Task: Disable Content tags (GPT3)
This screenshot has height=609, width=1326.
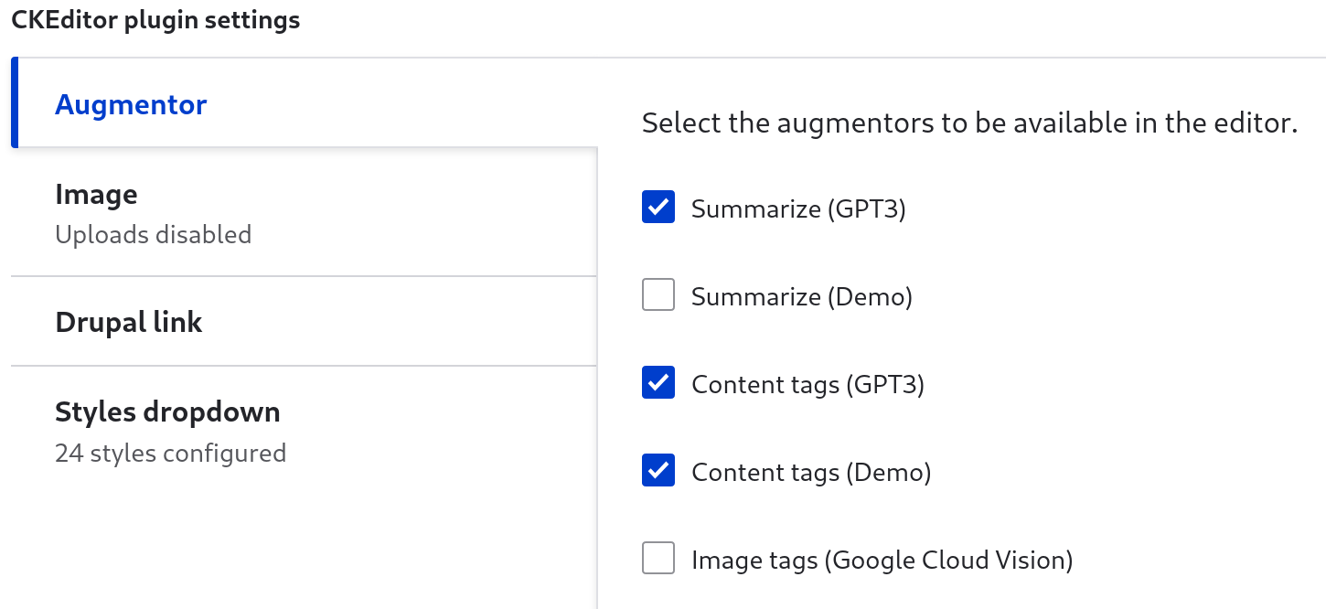Action: point(658,383)
